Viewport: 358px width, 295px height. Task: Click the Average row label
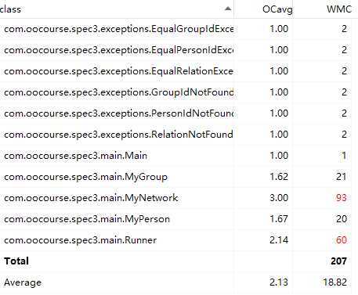23,282
